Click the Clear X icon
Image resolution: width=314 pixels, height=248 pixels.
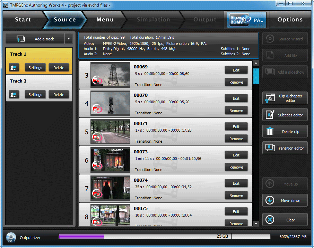(270, 219)
